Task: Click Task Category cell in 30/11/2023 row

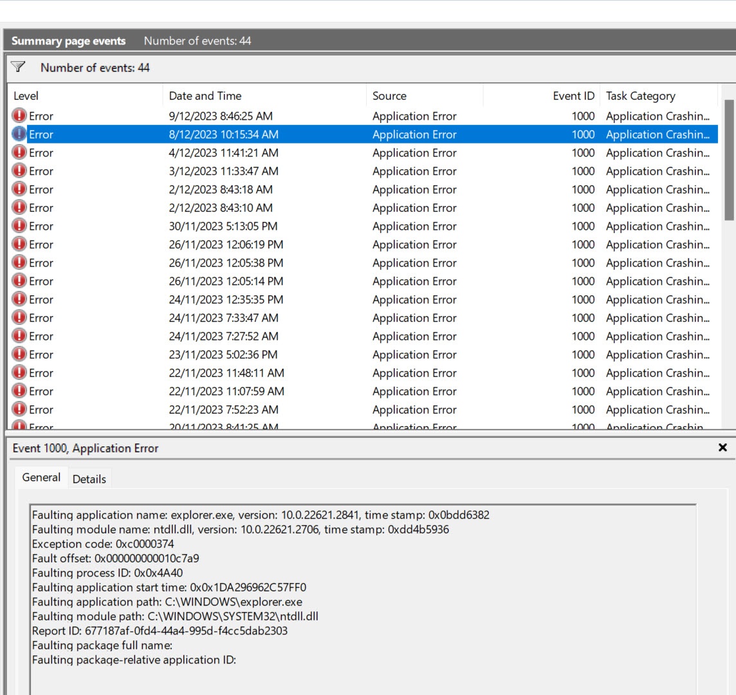Action: click(x=658, y=226)
